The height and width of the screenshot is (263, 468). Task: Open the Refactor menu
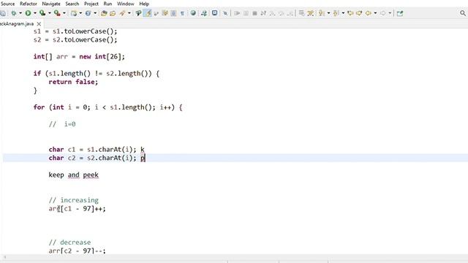tap(29, 4)
